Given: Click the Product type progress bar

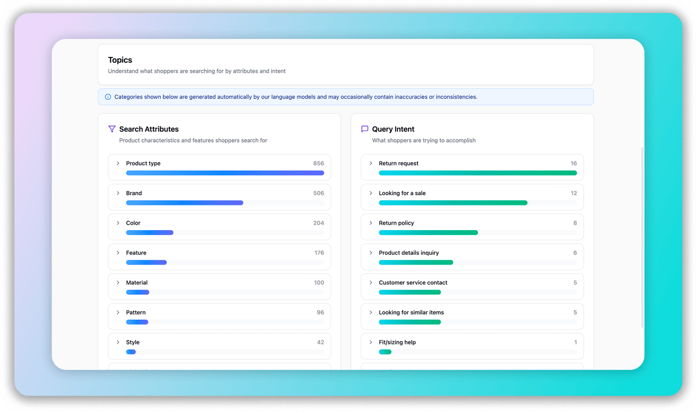Looking at the screenshot, I should (225, 173).
